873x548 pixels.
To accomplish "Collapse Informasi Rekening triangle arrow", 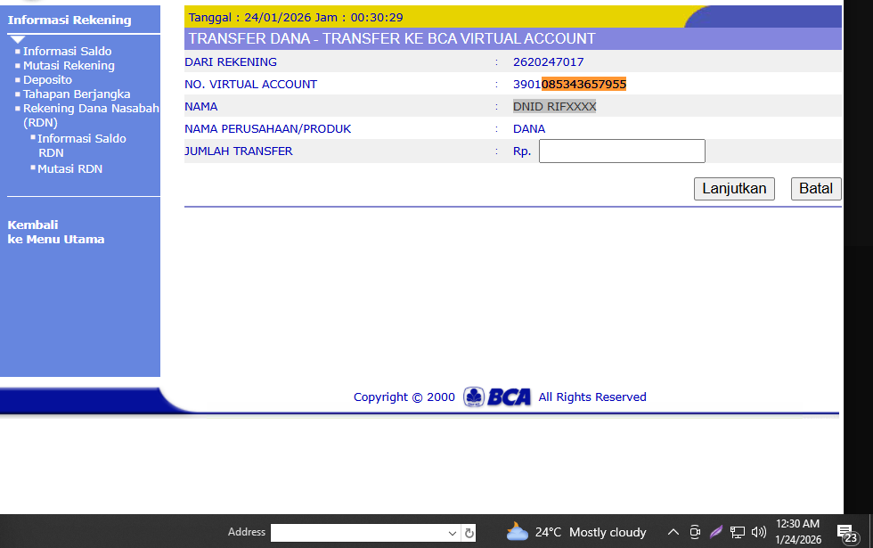I will [17, 39].
